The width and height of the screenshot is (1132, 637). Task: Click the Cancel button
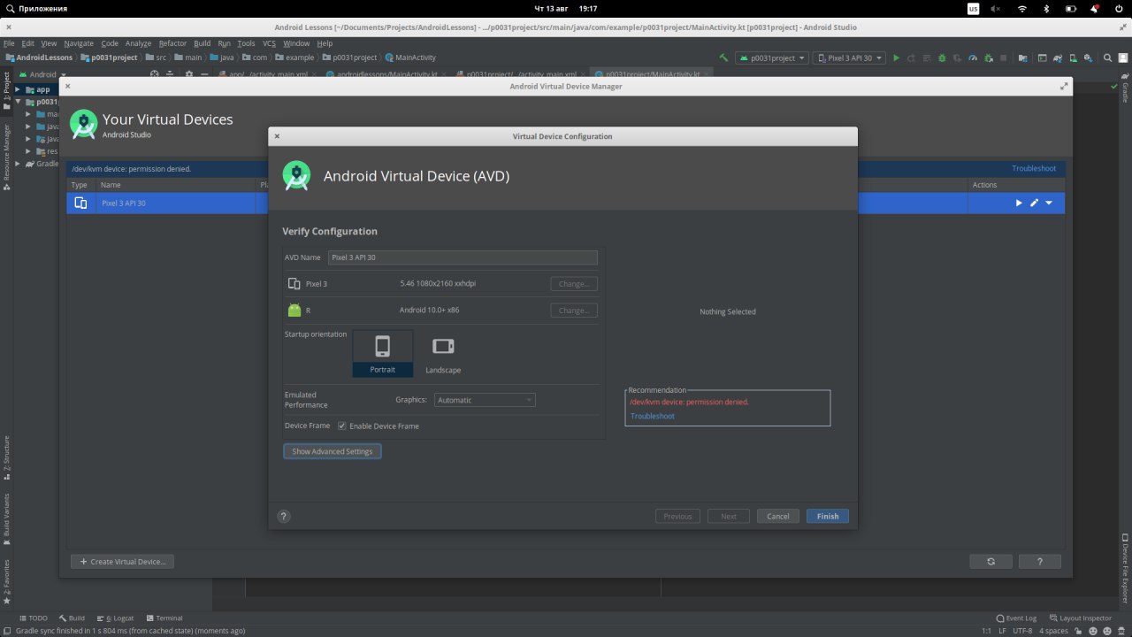point(777,516)
